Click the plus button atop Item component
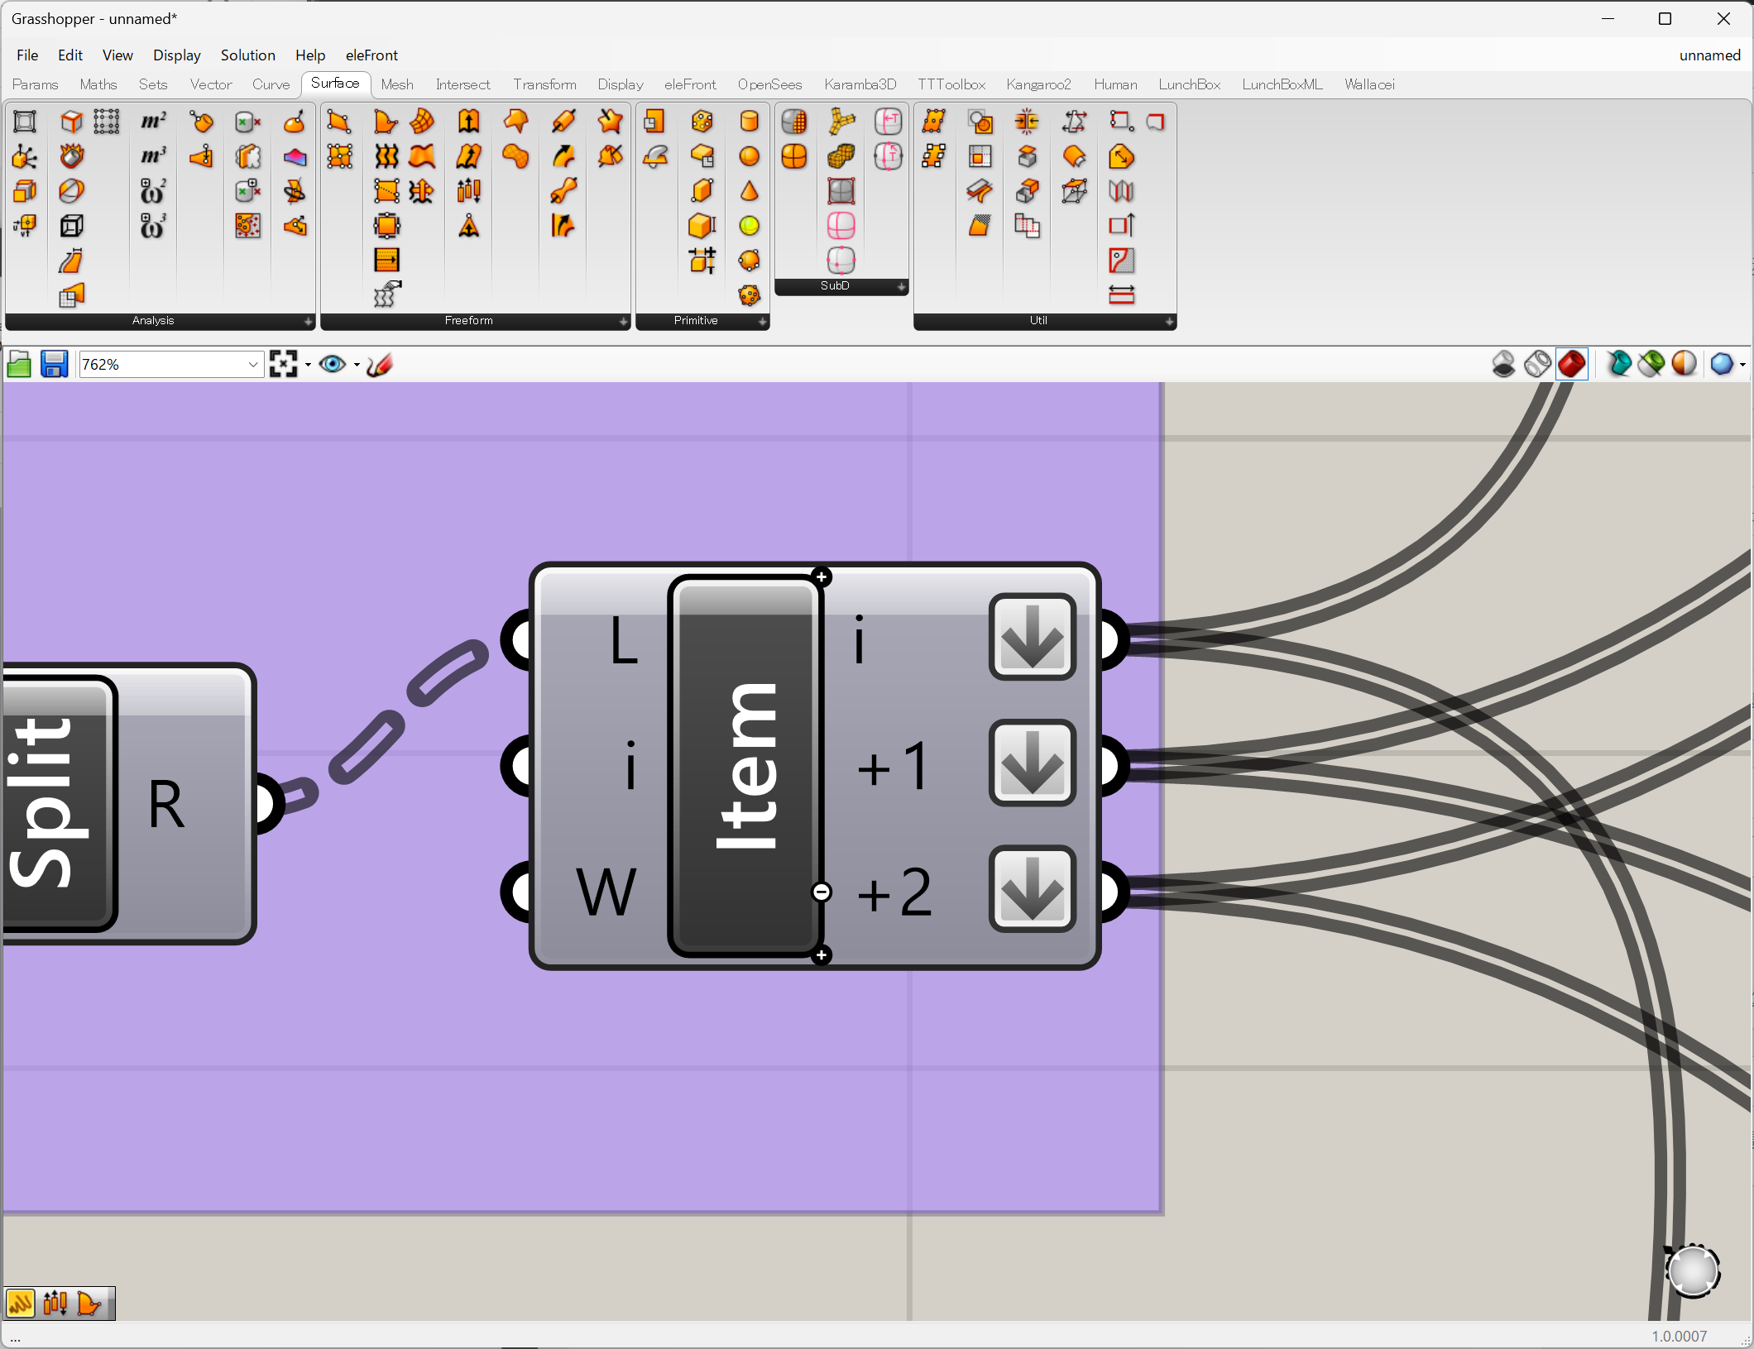1754x1349 pixels. click(x=821, y=577)
